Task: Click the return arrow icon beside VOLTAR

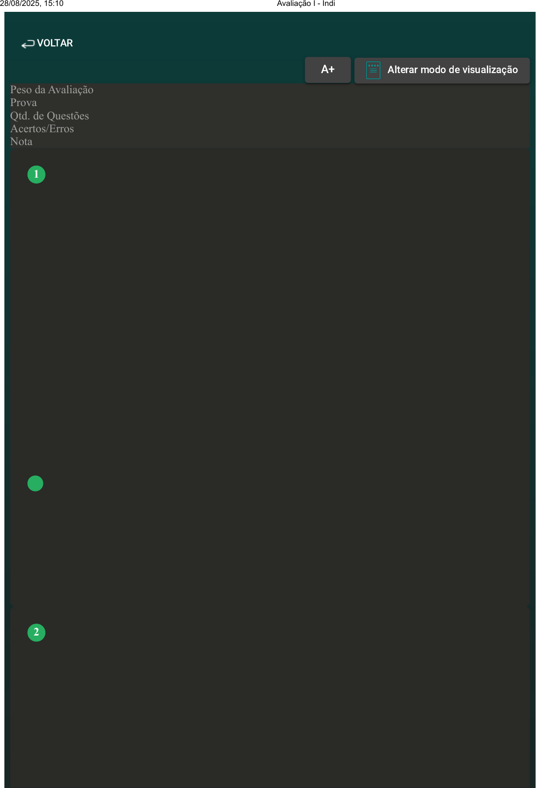Action: click(28, 44)
